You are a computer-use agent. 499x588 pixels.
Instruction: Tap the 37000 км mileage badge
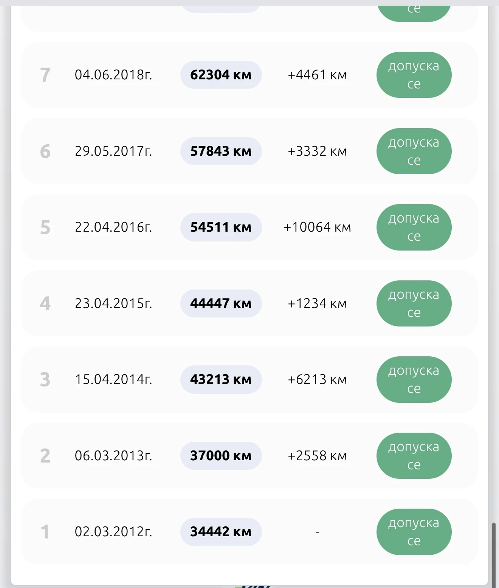(x=221, y=456)
